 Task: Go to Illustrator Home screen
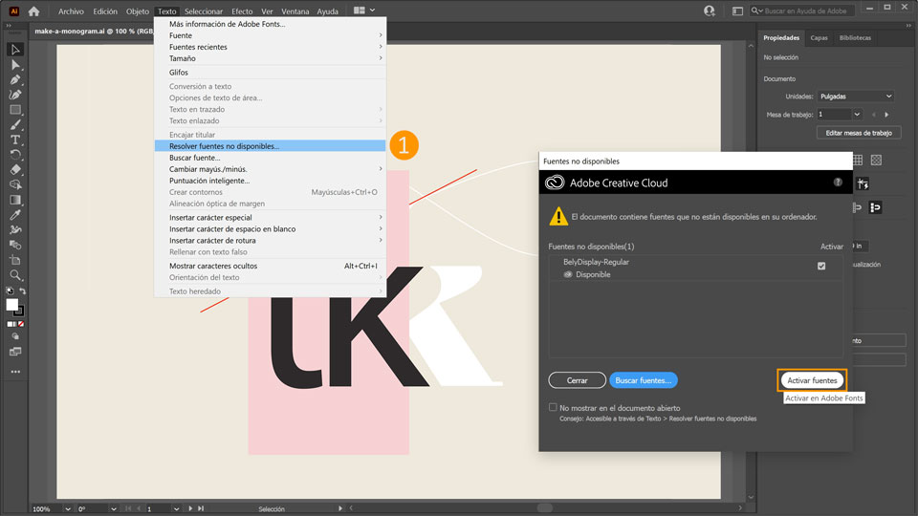tap(34, 11)
